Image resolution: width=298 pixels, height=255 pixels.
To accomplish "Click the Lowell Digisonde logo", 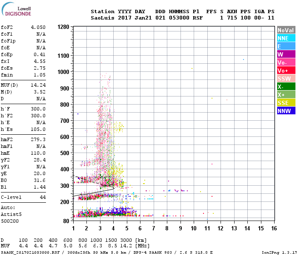I will (x=16, y=9).
